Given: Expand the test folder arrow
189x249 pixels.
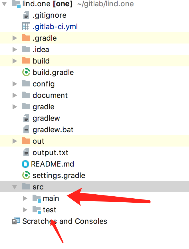Looking at the screenshot, I should [25, 210].
